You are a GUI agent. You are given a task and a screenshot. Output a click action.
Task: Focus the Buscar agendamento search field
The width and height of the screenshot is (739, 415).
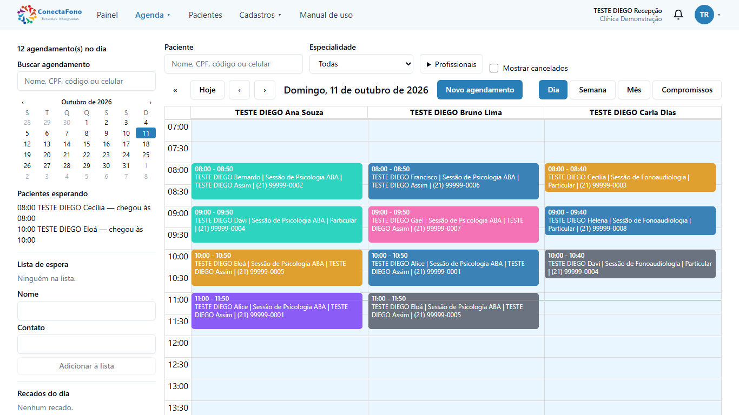pyautogui.click(x=87, y=81)
